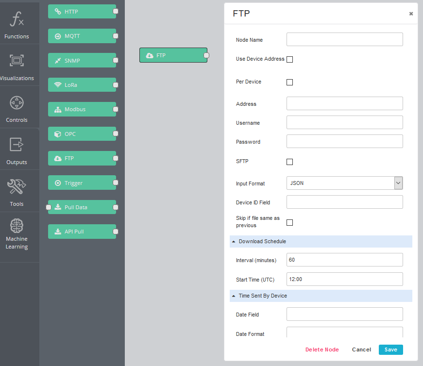Click output port of canvas FTP node

[206, 55]
